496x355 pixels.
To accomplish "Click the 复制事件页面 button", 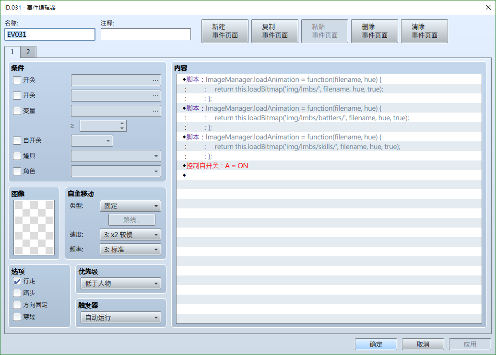I will (275, 31).
